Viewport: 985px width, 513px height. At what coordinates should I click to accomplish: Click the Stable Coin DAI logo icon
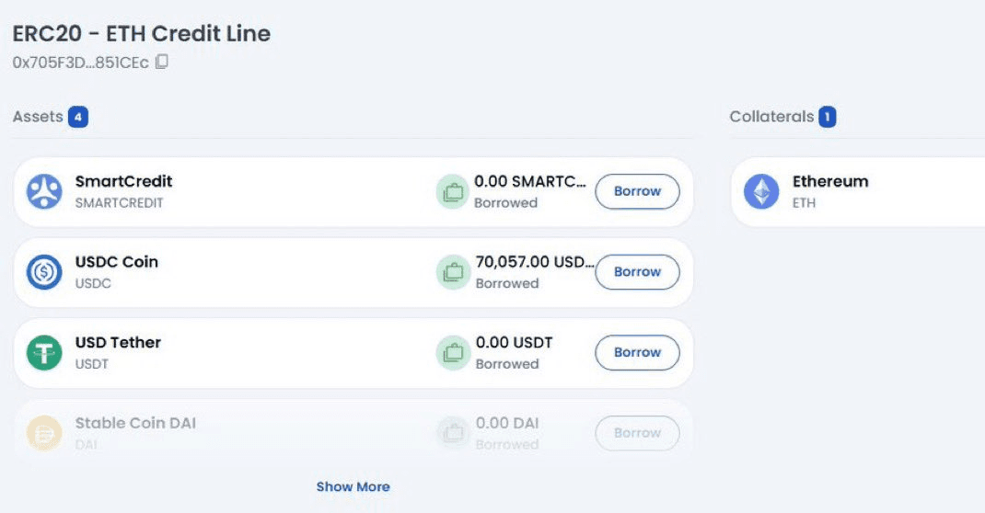(44, 433)
